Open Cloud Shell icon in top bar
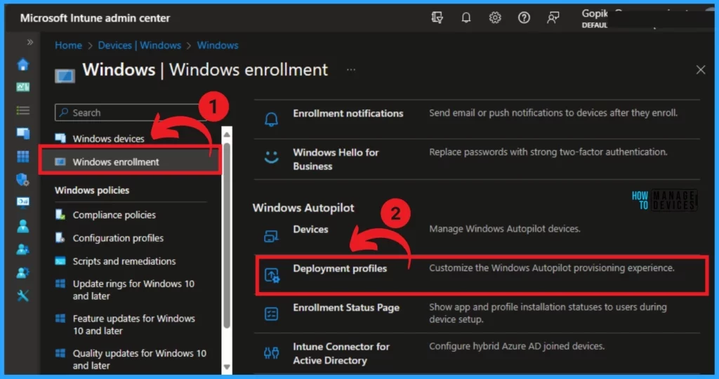This screenshot has width=719, height=379. [437, 18]
